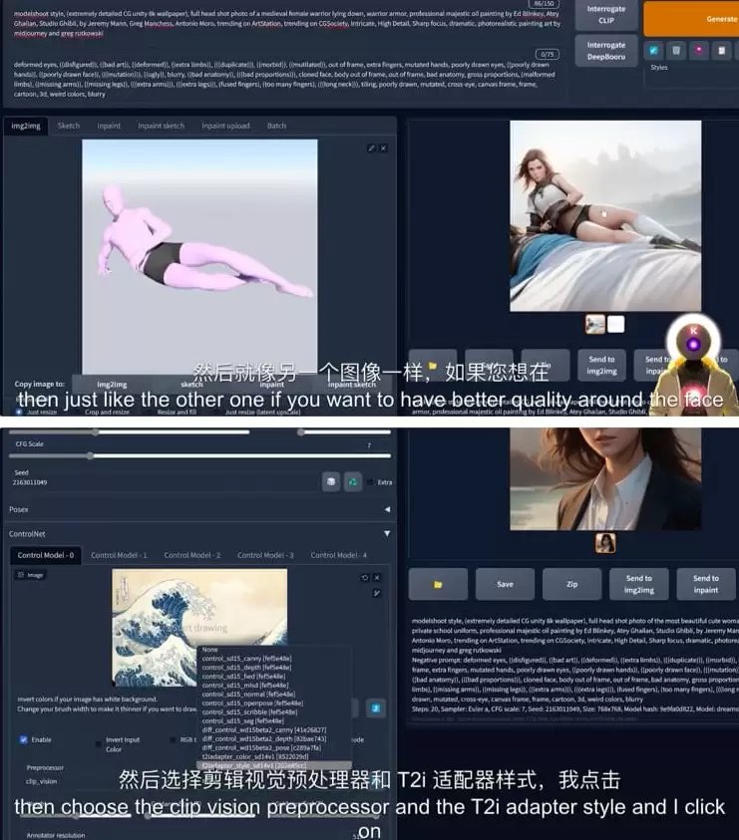Click the trash icon to clear prompt
739x840 pixels.
pos(676,51)
